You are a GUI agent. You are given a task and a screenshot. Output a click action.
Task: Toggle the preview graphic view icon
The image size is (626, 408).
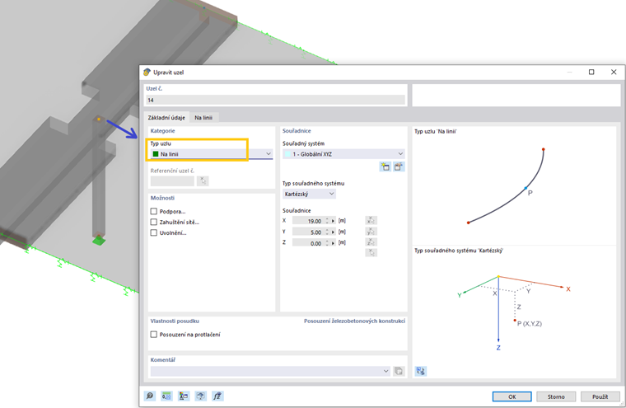click(x=420, y=371)
